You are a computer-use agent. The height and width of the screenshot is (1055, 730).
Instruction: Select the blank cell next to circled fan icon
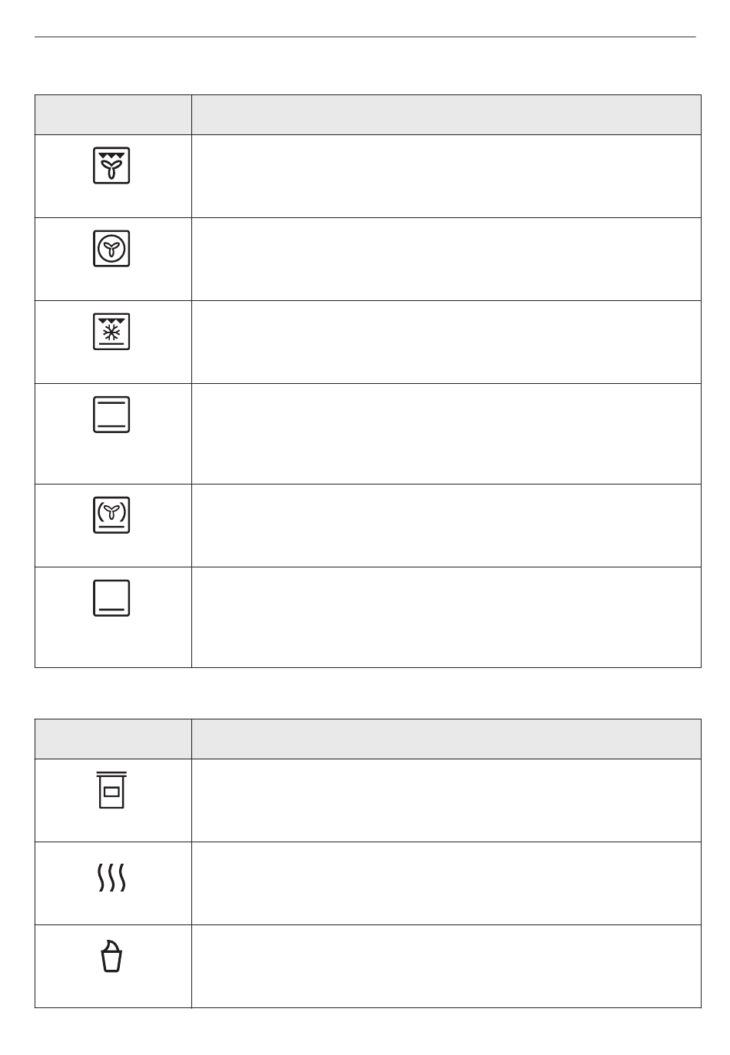446,259
